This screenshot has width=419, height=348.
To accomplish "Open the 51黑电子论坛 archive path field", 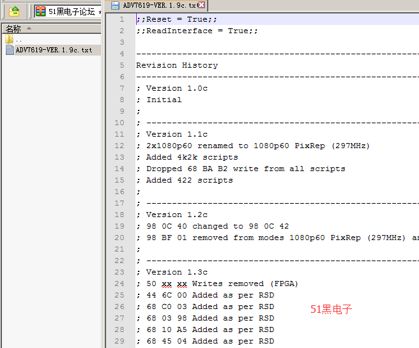I will point(68,11).
